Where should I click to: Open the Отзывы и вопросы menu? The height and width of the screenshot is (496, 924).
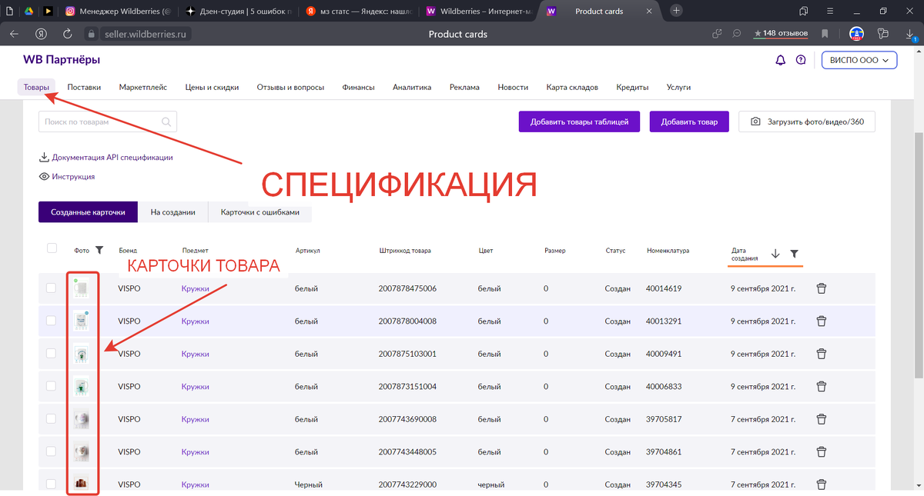point(290,87)
